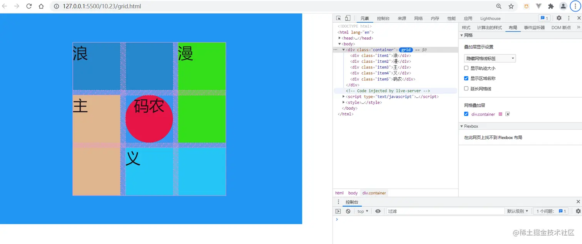Click the zoom magnifier icon in address bar
The width and height of the screenshot is (582, 244).
pyautogui.click(x=499, y=6)
